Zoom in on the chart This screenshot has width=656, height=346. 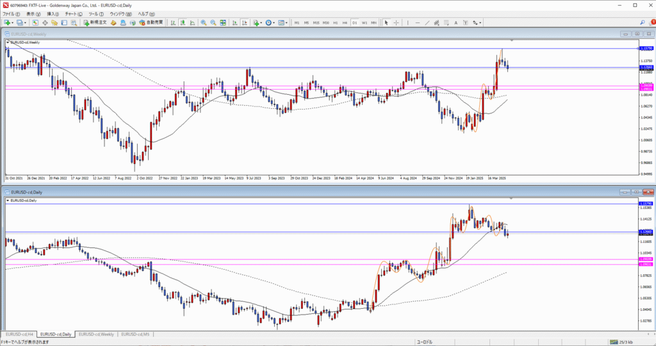pyautogui.click(x=203, y=22)
